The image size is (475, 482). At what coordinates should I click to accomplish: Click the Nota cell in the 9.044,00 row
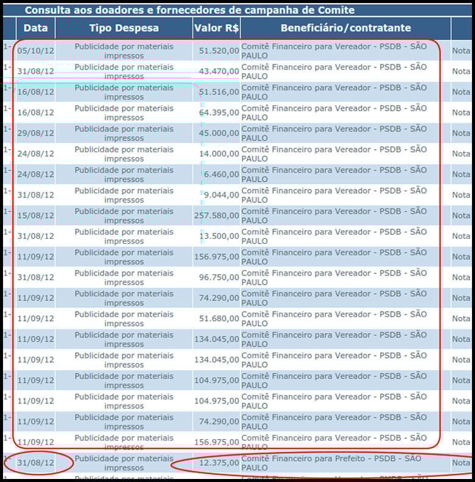coord(461,195)
